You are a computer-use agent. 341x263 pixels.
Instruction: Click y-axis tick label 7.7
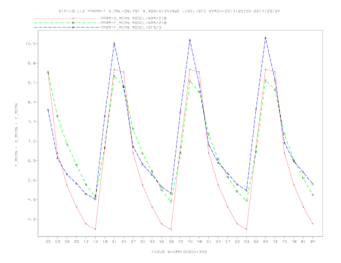[31, 122]
